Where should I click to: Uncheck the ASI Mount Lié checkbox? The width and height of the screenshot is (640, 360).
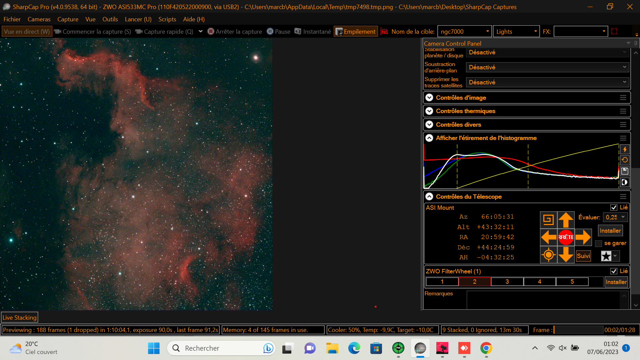pyautogui.click(x=614, y=208)
